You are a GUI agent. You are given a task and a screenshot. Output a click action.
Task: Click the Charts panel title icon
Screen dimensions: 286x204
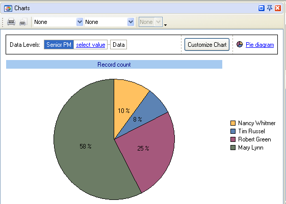8,8
